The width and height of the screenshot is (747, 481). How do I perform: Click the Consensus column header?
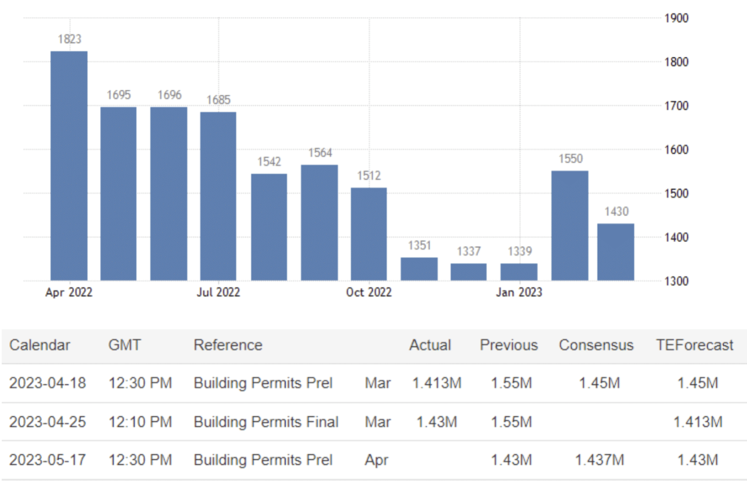596,345
